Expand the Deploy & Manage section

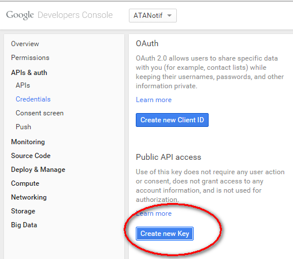click(x=38, y=170)
